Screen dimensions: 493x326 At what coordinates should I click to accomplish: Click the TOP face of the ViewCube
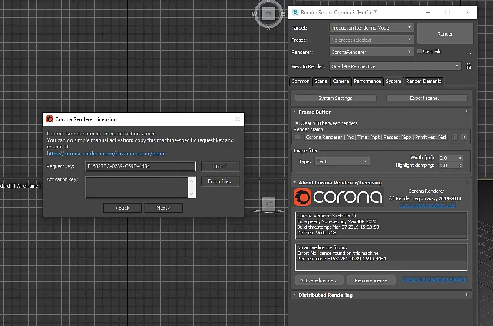tap(268, 14)
